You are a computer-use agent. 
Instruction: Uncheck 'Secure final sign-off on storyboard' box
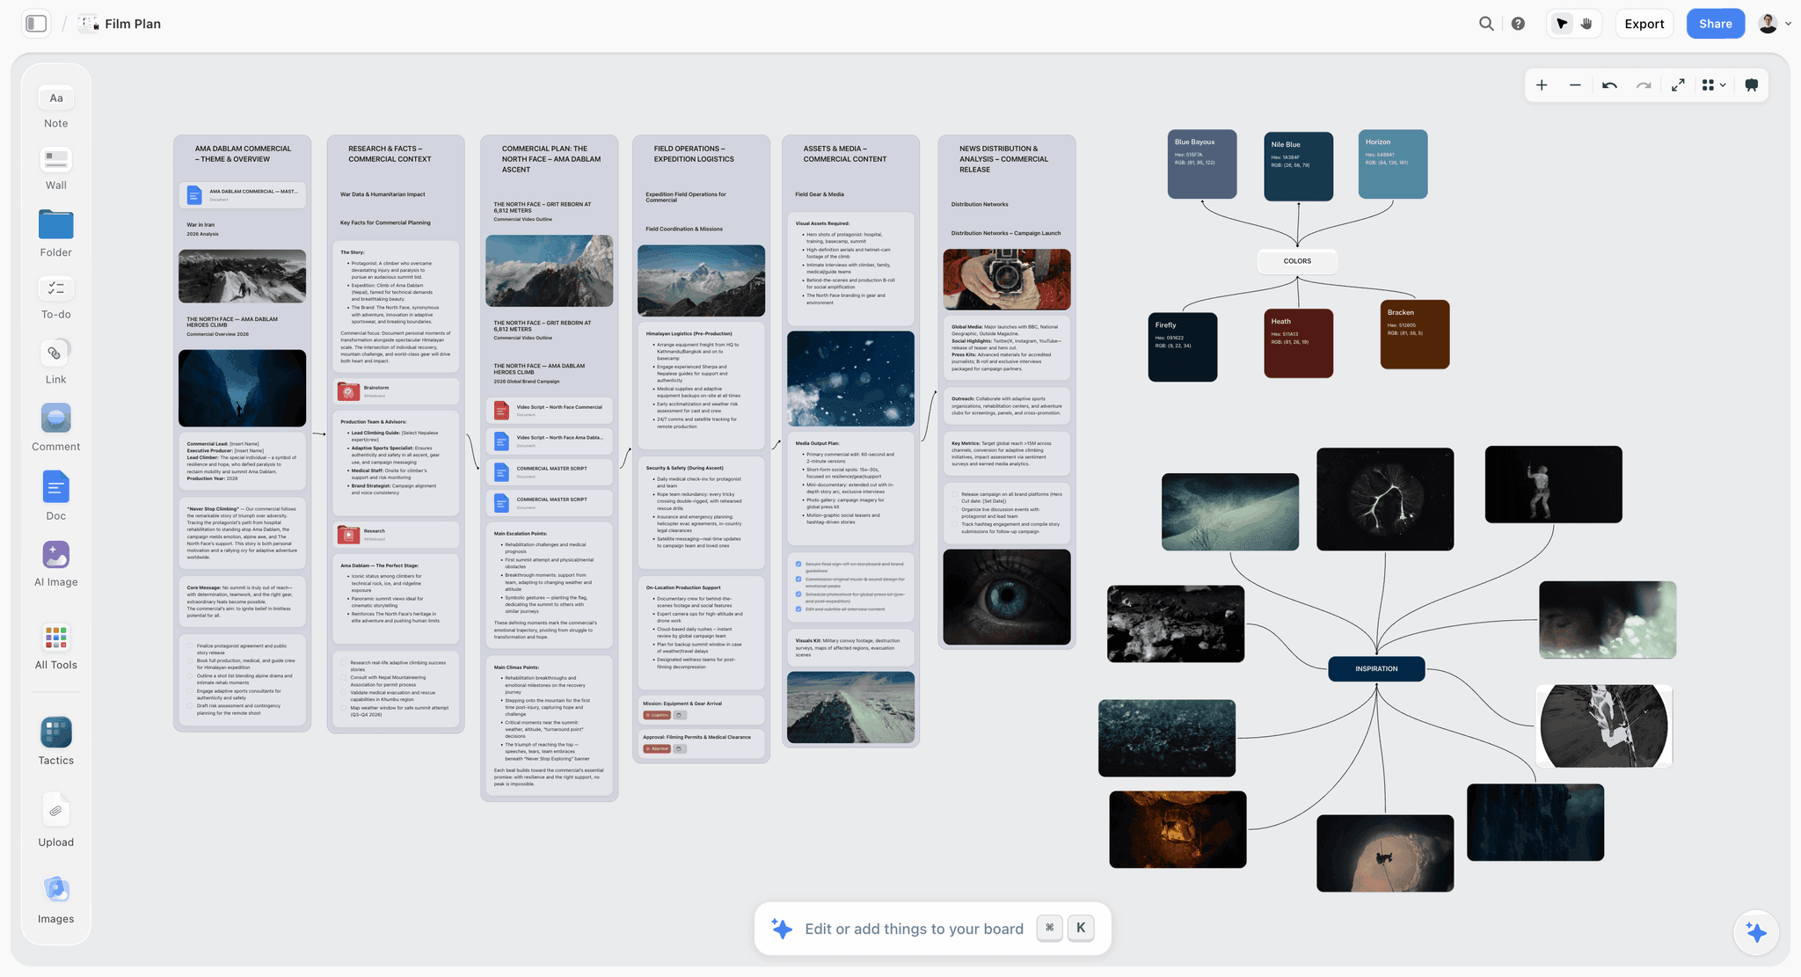[x=798, y=565]
